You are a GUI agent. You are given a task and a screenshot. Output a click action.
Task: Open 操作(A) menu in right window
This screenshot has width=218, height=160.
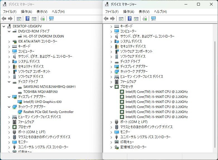pyautogui.click(x=129, y=11)
